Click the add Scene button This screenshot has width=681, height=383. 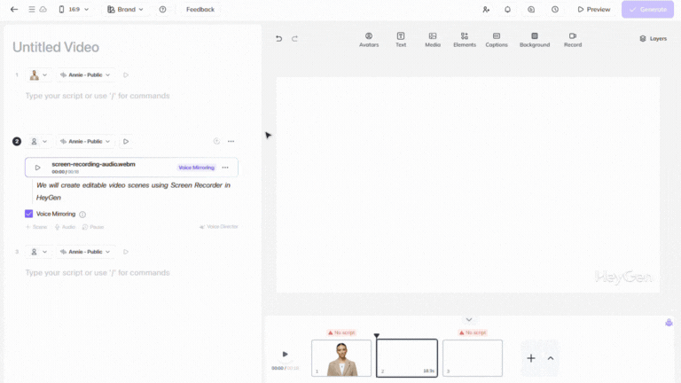[x=36, y=227]
